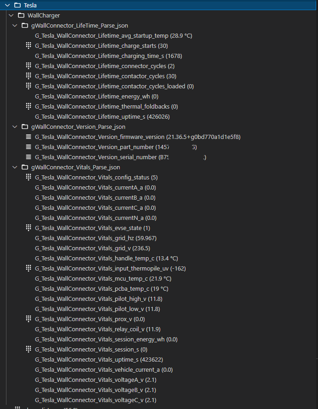
Task: Click folder icon for gWallConnector_Version_Parse_json
Action: (x=25, y=127)
